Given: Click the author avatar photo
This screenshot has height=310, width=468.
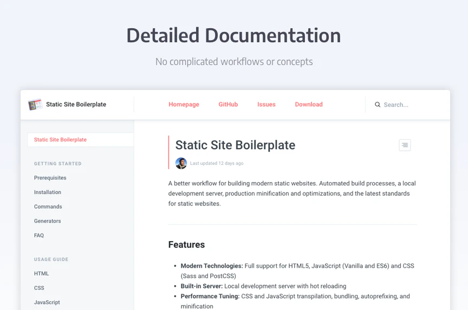Looking at the screenshot, I should pos(181,163).
